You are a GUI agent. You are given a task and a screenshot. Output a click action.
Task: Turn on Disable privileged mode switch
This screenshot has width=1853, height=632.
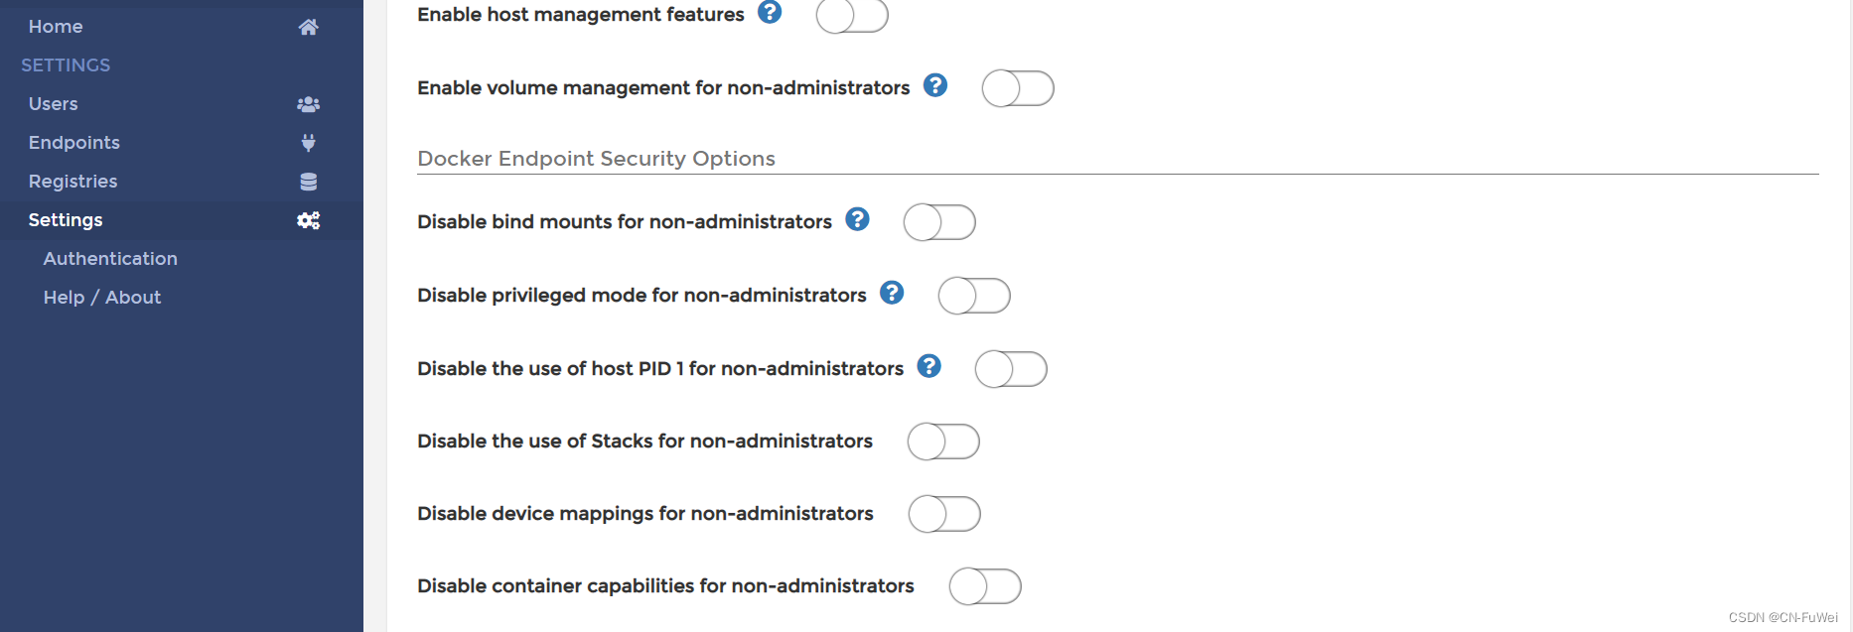(974, 296)
